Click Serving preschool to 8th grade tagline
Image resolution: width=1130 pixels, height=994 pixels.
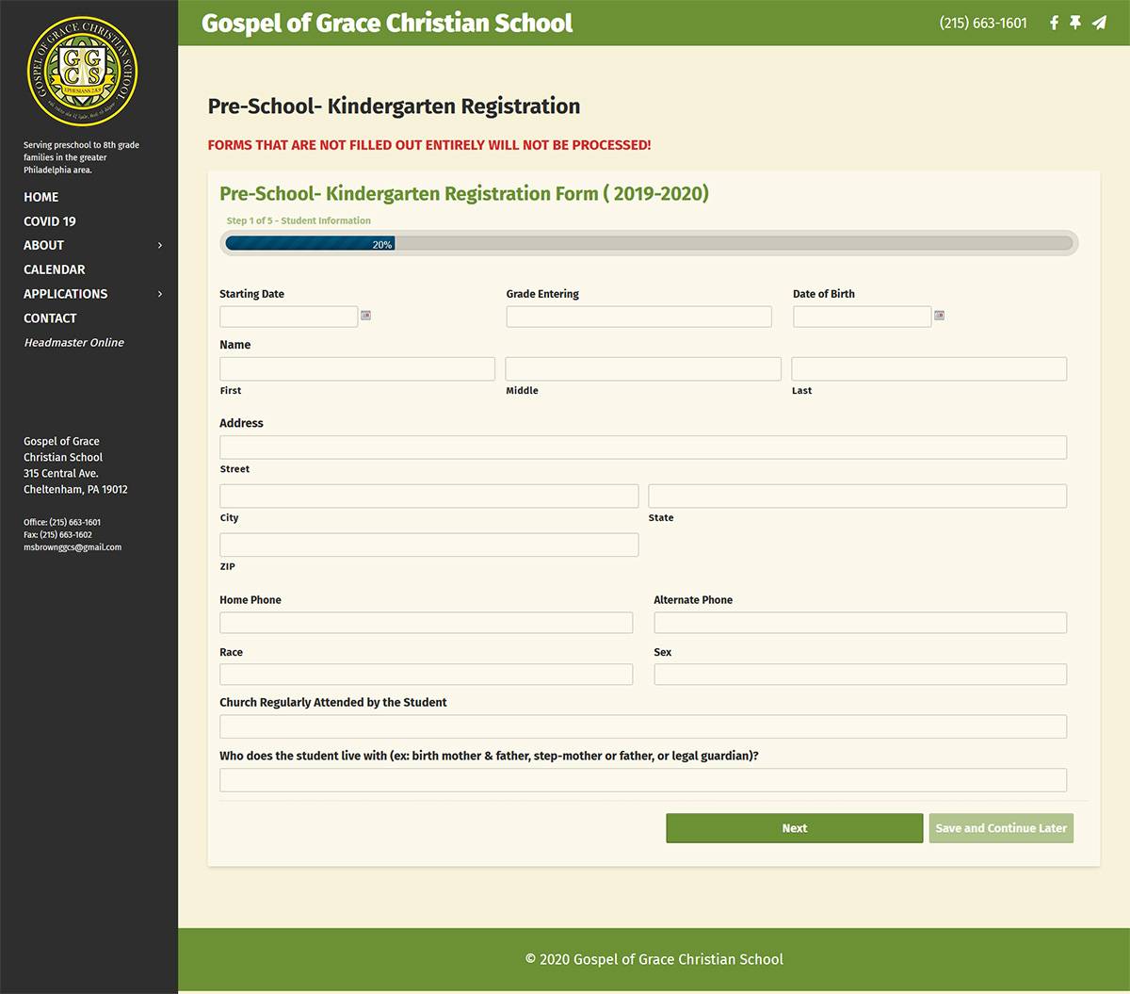[x=81, y=157]
